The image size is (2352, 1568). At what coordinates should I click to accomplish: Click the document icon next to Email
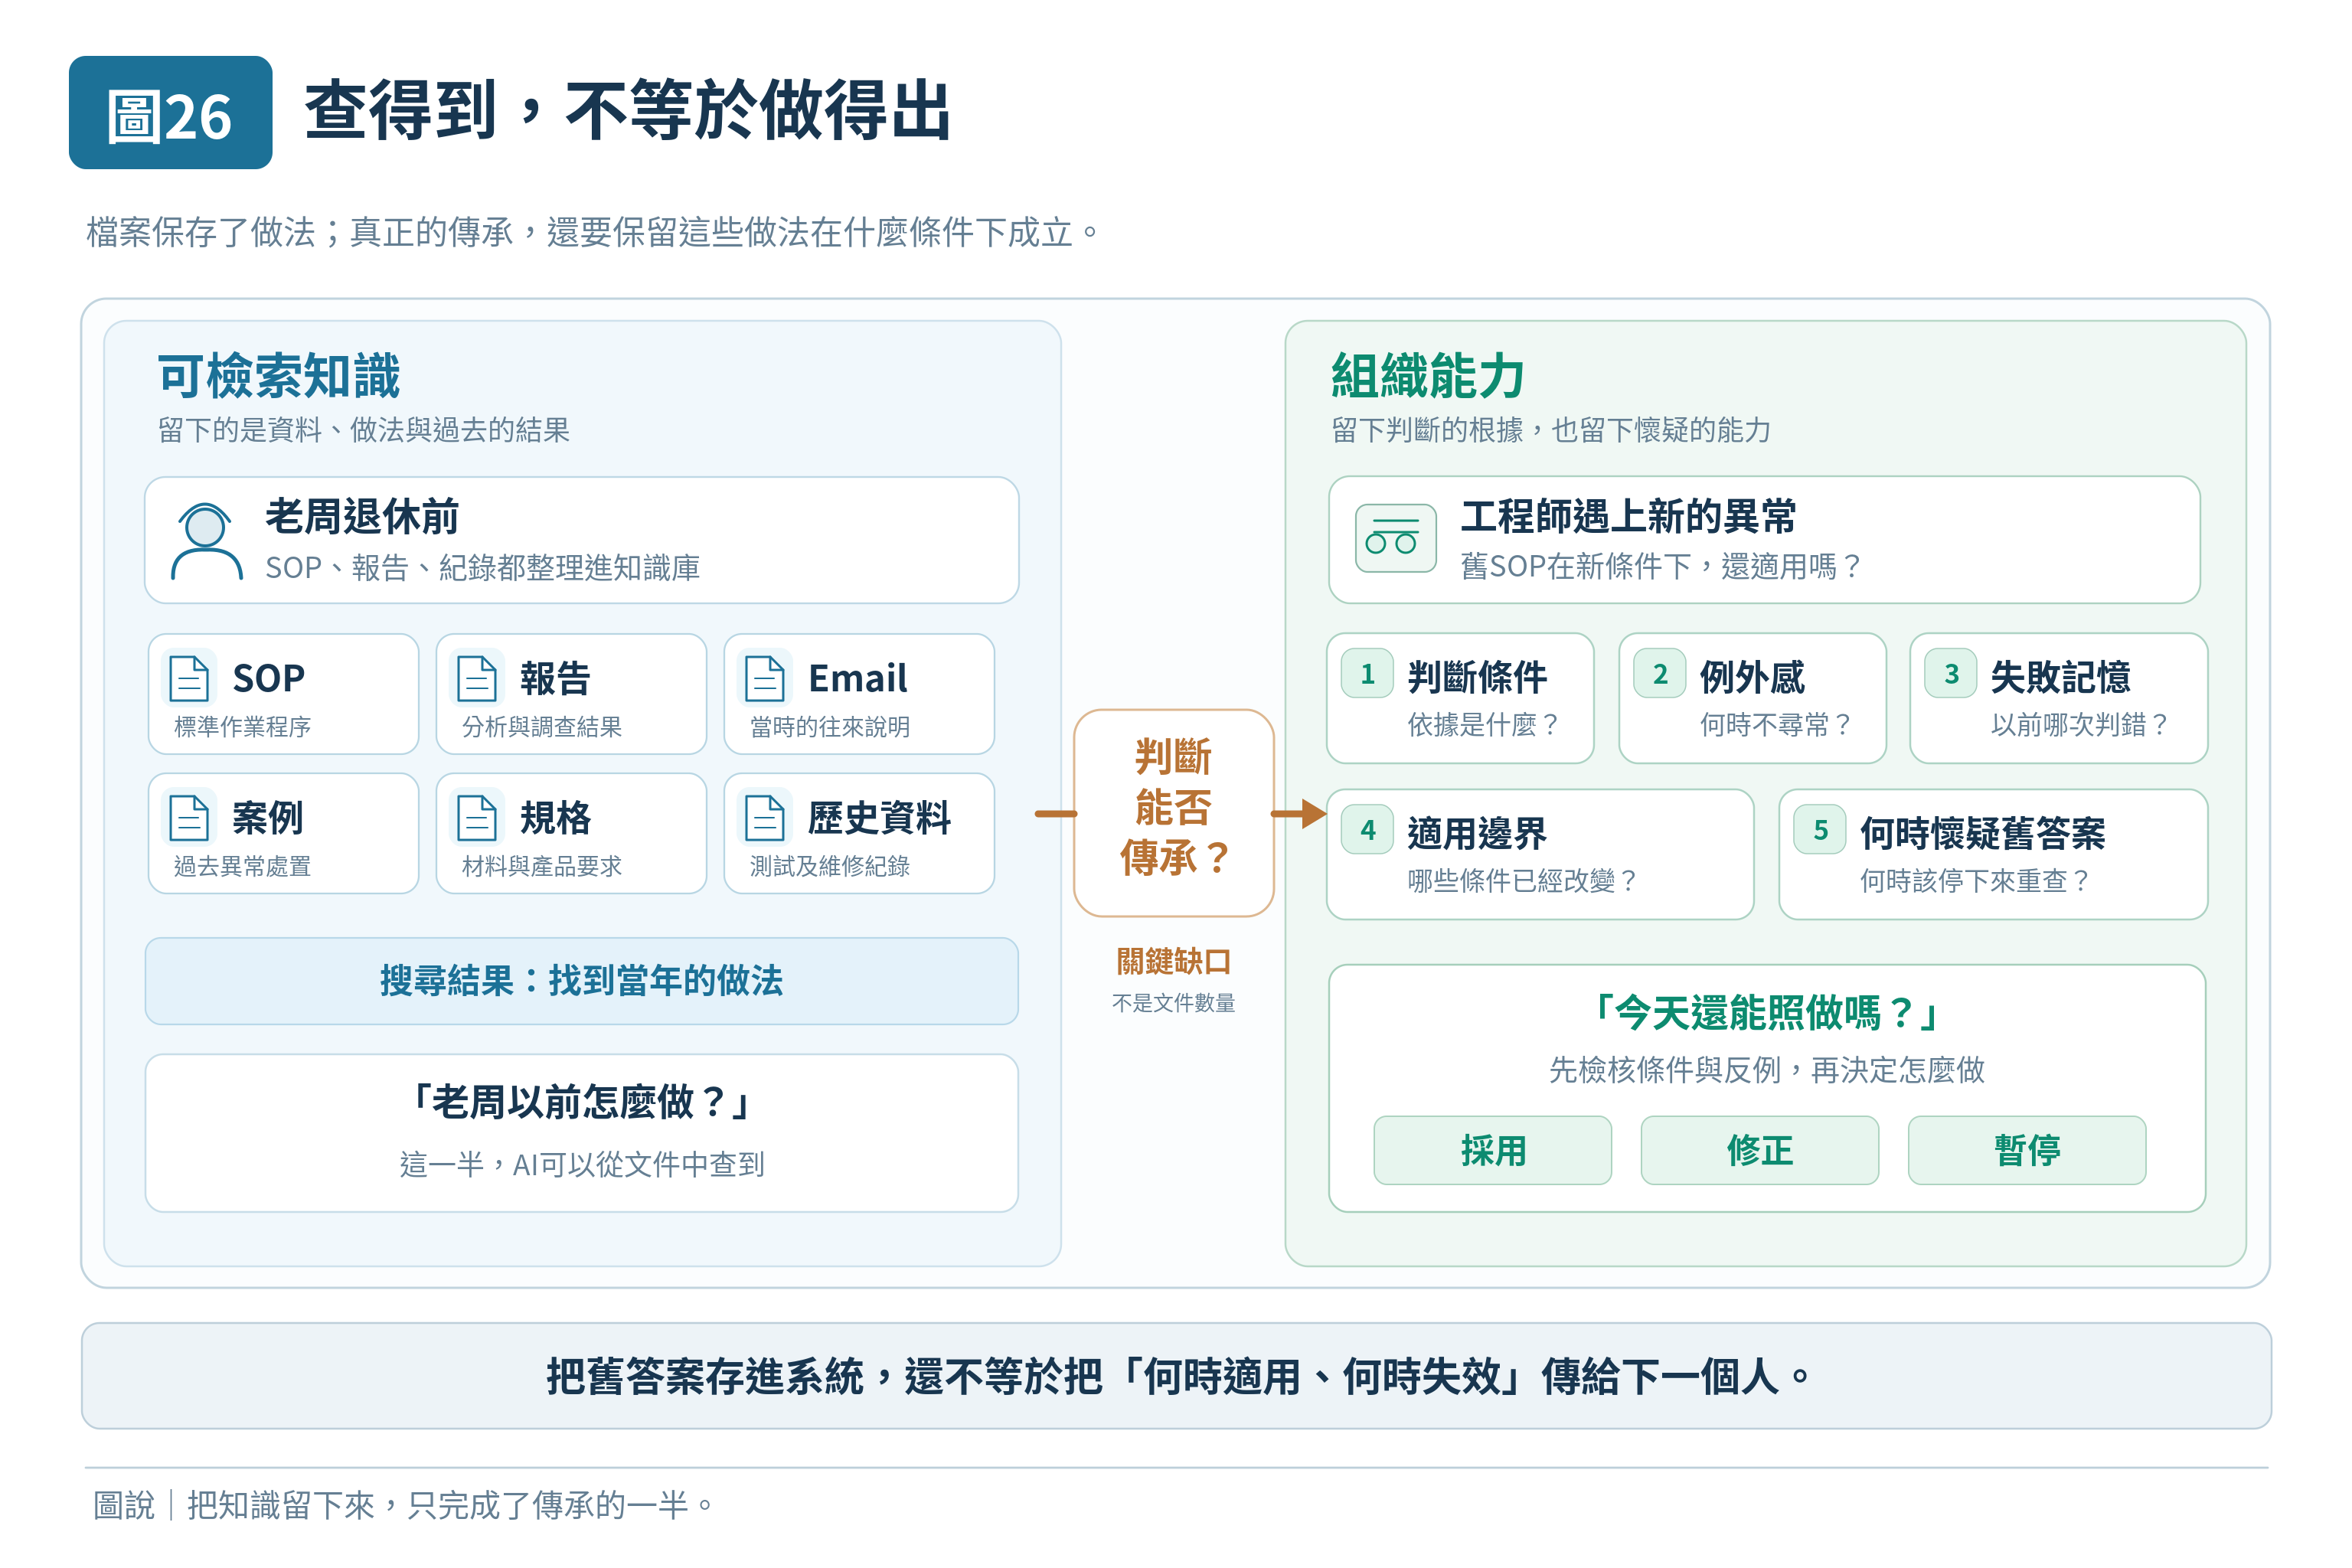tap(765, 678)
